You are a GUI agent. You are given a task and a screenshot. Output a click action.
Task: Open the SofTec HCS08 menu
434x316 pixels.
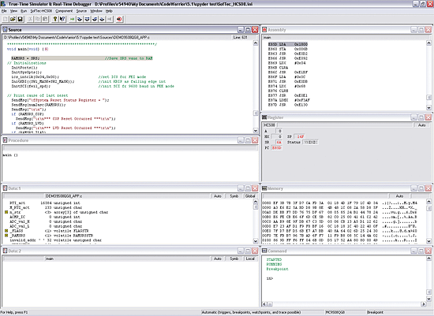point(41,11)
